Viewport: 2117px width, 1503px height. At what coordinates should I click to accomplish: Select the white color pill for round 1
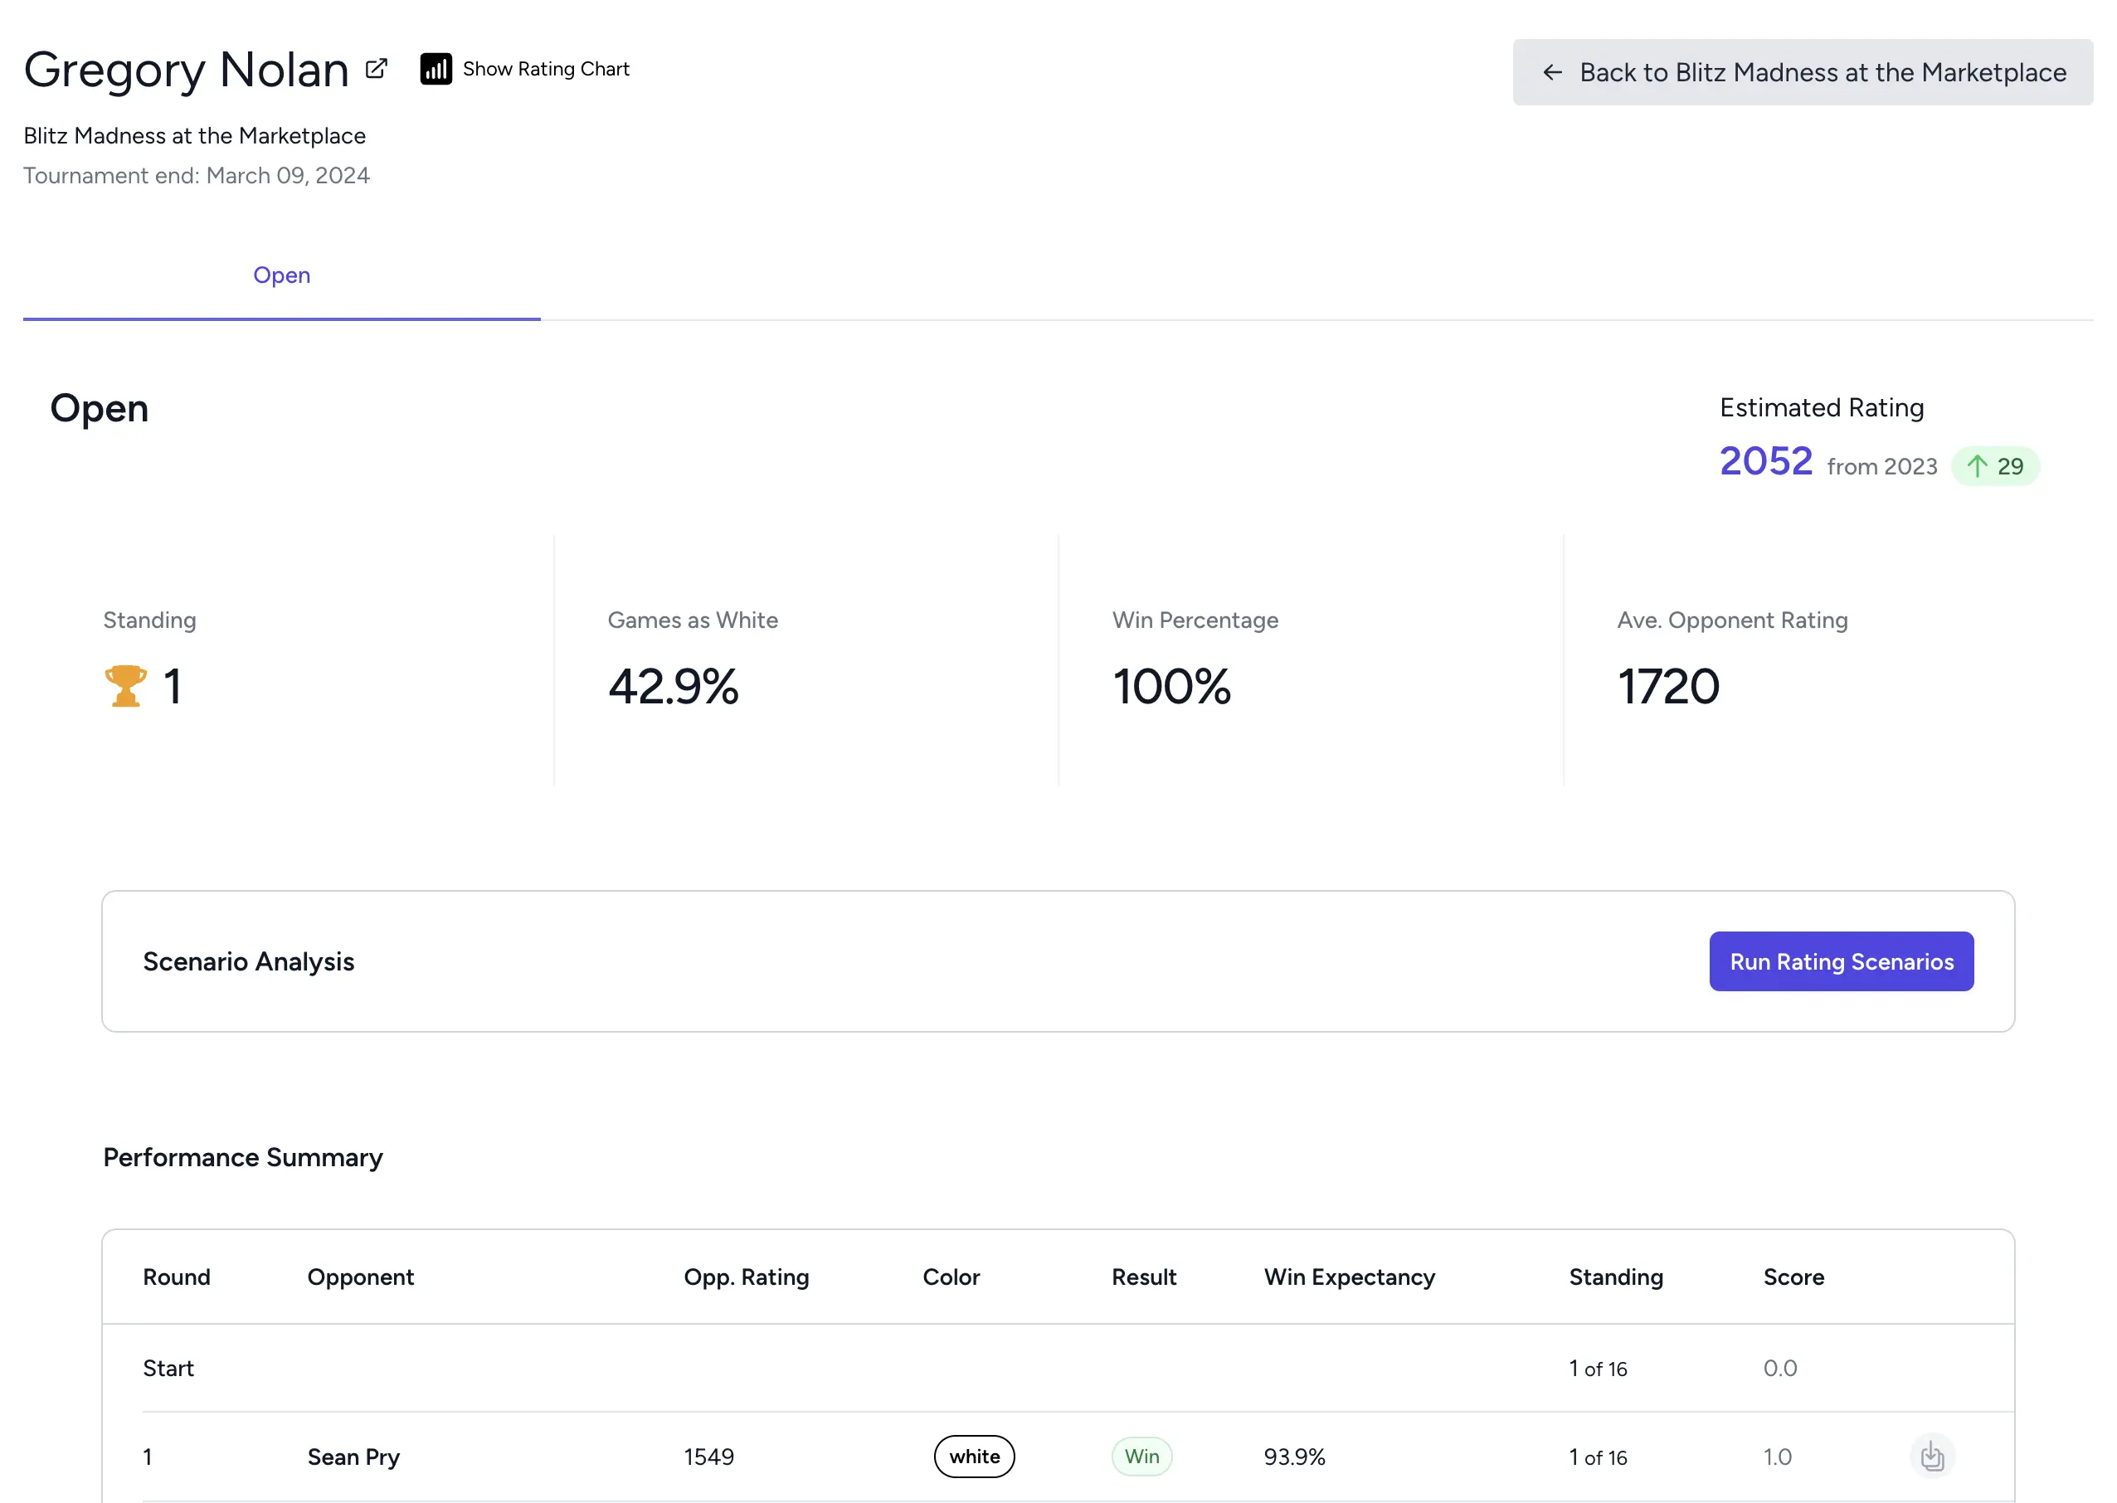[x=974, y=1457]
